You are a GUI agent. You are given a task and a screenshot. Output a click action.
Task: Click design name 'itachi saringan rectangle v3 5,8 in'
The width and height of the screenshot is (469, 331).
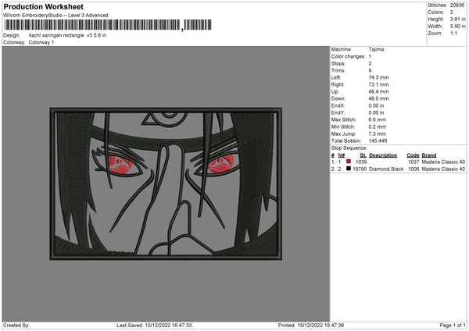point(67,35)
